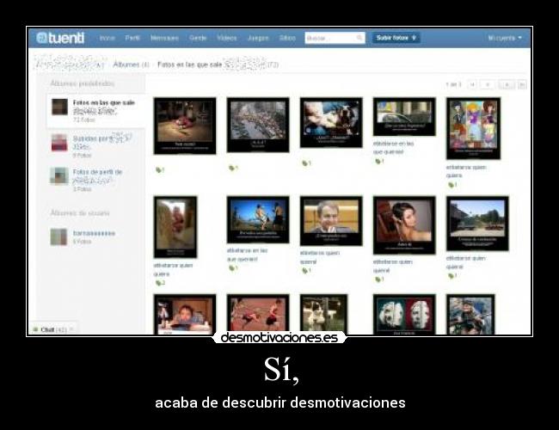Open the dark room photo thumbnail
The width and height of the screenshot is (559, 430).
185,126
